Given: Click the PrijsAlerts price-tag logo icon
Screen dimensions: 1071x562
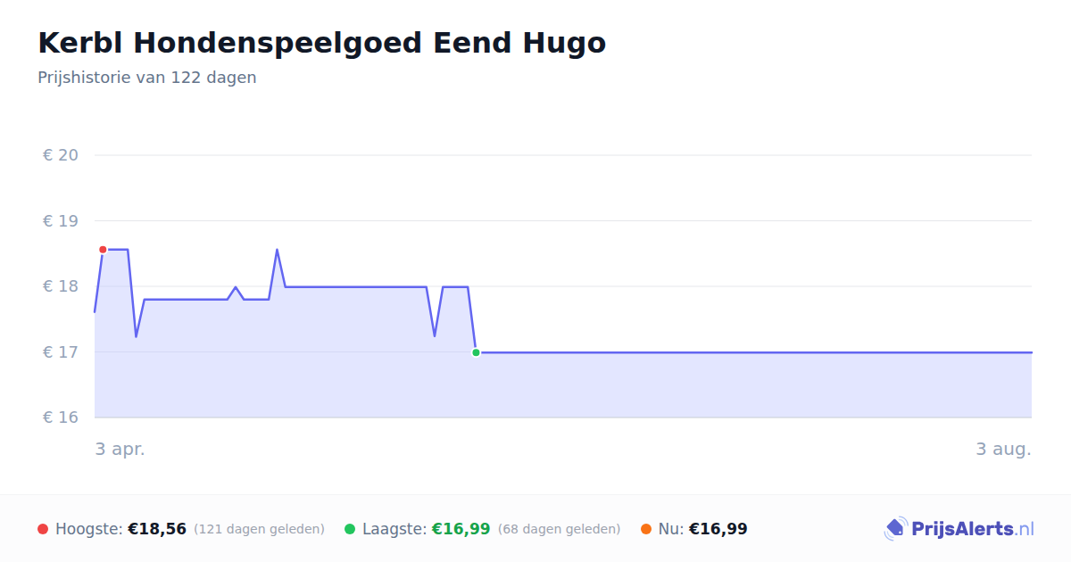Looking at the screenshot, I should [896, 529].
